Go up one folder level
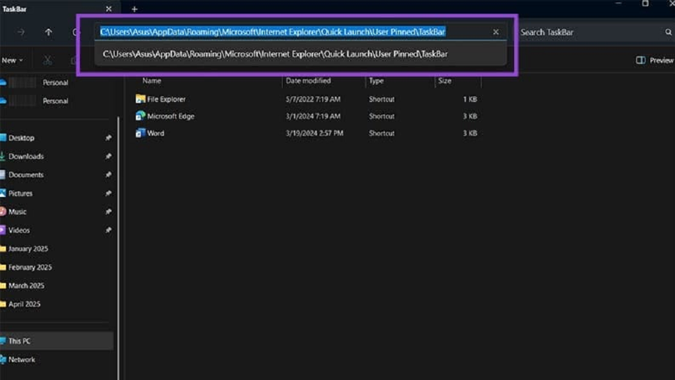This screenshot has height=380, width=675. tap(48, 32)
